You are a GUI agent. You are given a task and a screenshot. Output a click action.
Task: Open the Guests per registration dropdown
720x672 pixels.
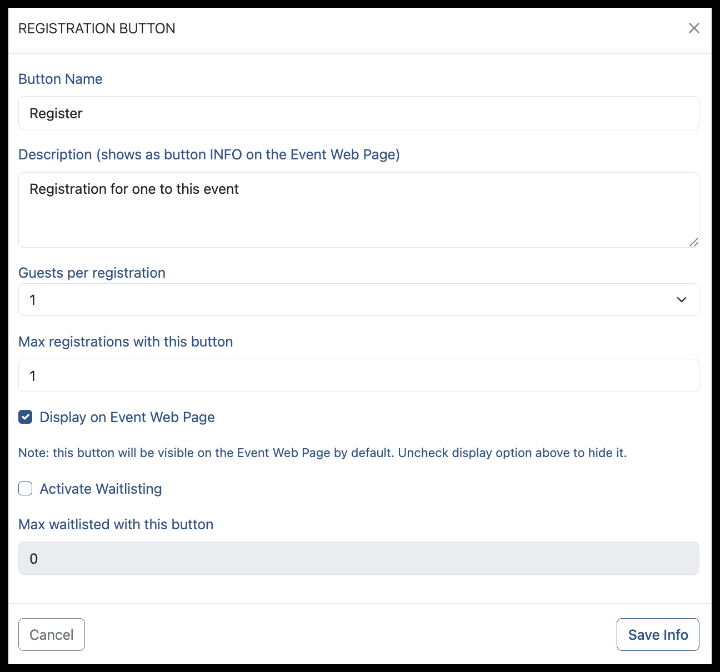pyautogui.click(x=359, y=300)
